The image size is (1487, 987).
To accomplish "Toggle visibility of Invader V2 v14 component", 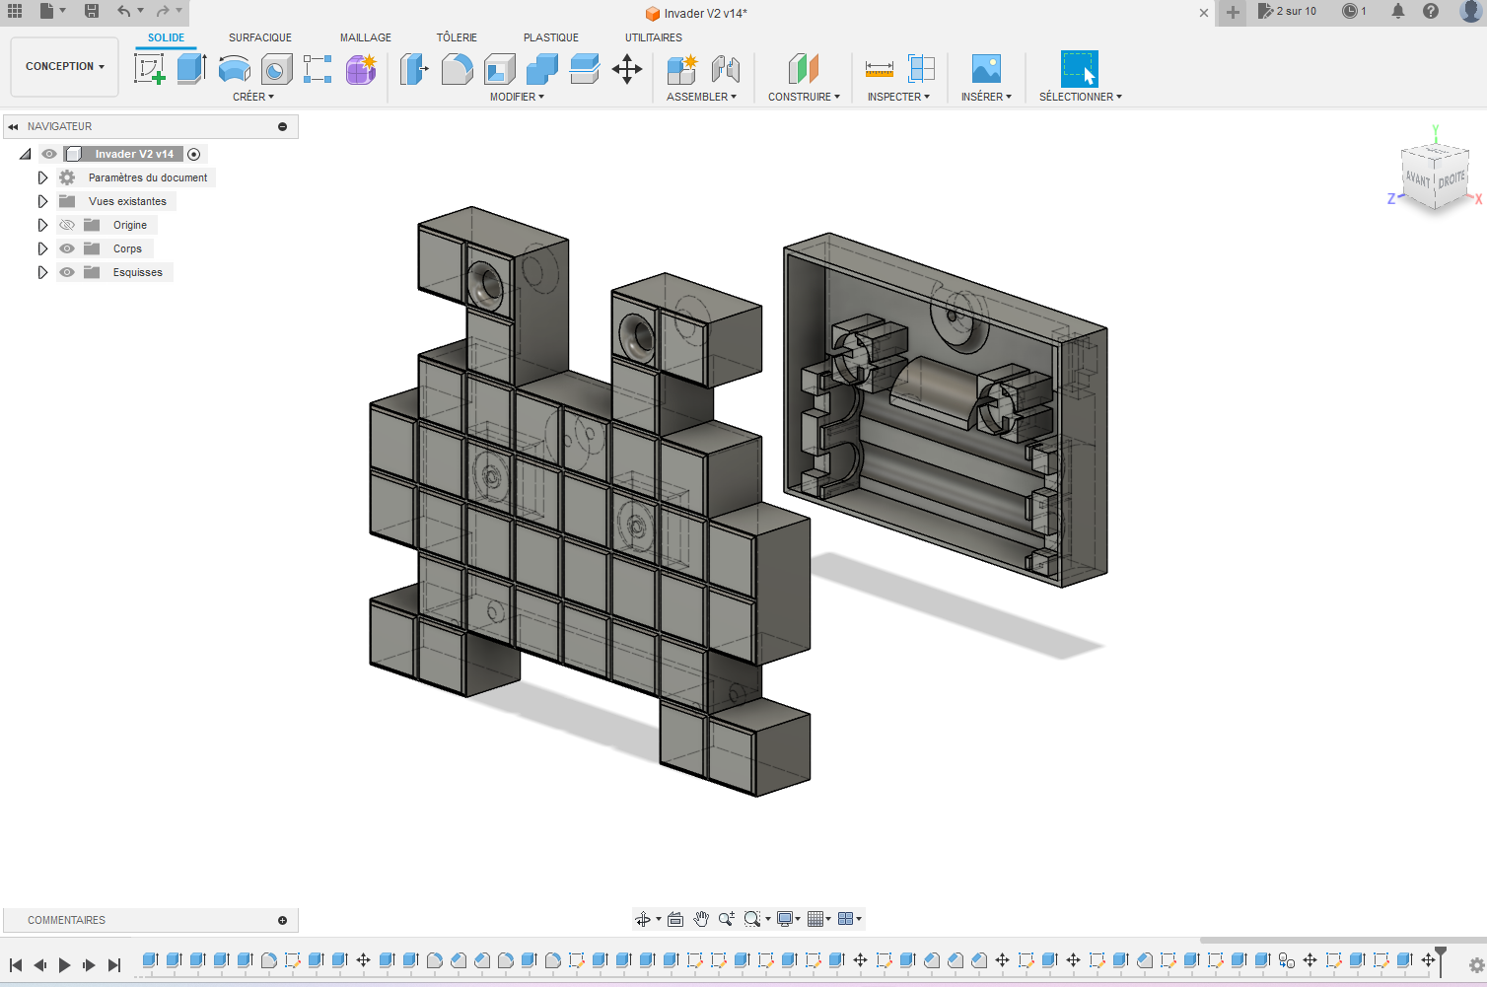I will (49, 154).
